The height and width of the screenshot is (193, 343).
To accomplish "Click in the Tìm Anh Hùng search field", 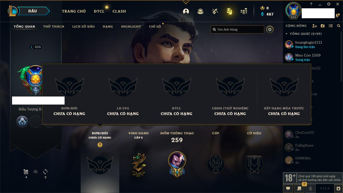I will coord(237,29).
